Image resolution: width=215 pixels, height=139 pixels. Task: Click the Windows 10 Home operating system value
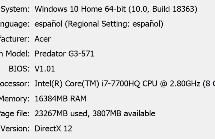tap(116, 9)
